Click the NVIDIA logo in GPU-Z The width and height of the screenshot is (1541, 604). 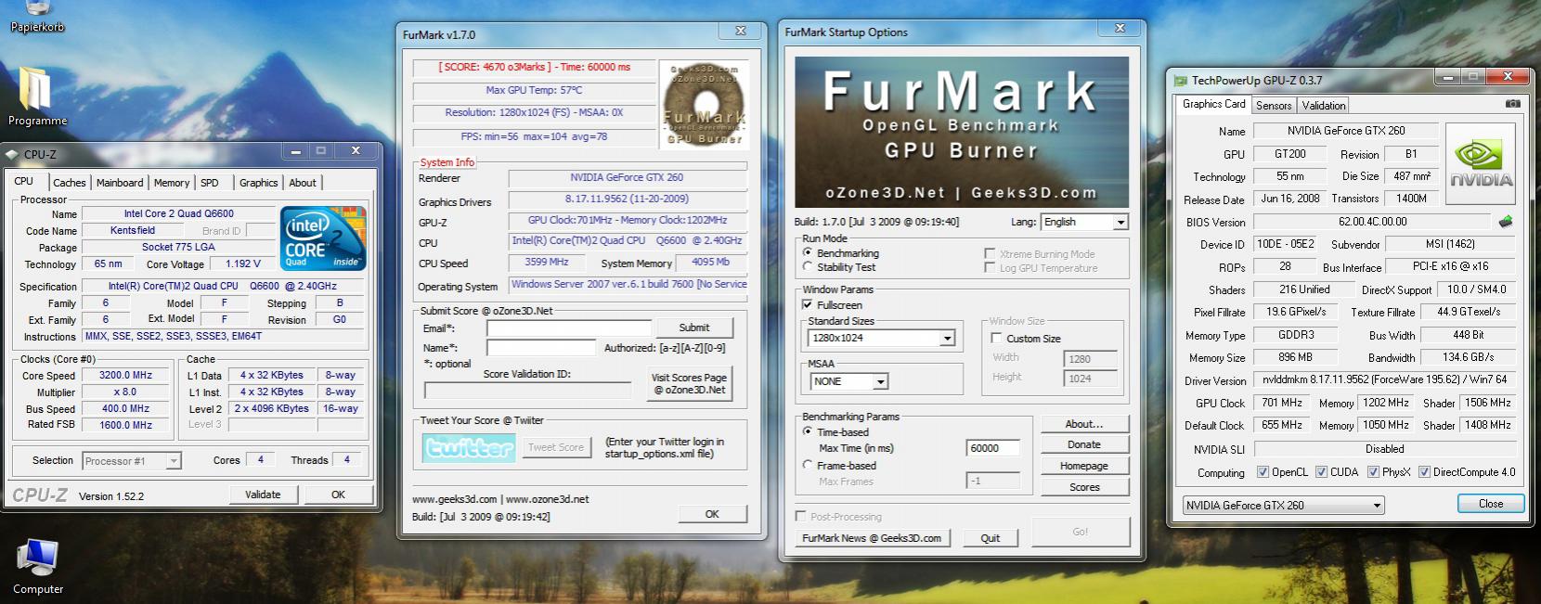coord(1481,164)
